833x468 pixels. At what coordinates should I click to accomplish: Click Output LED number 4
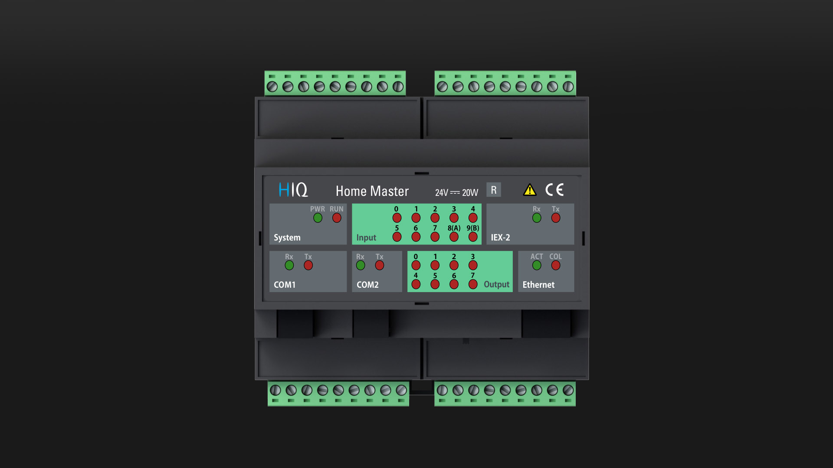point(416,284)
